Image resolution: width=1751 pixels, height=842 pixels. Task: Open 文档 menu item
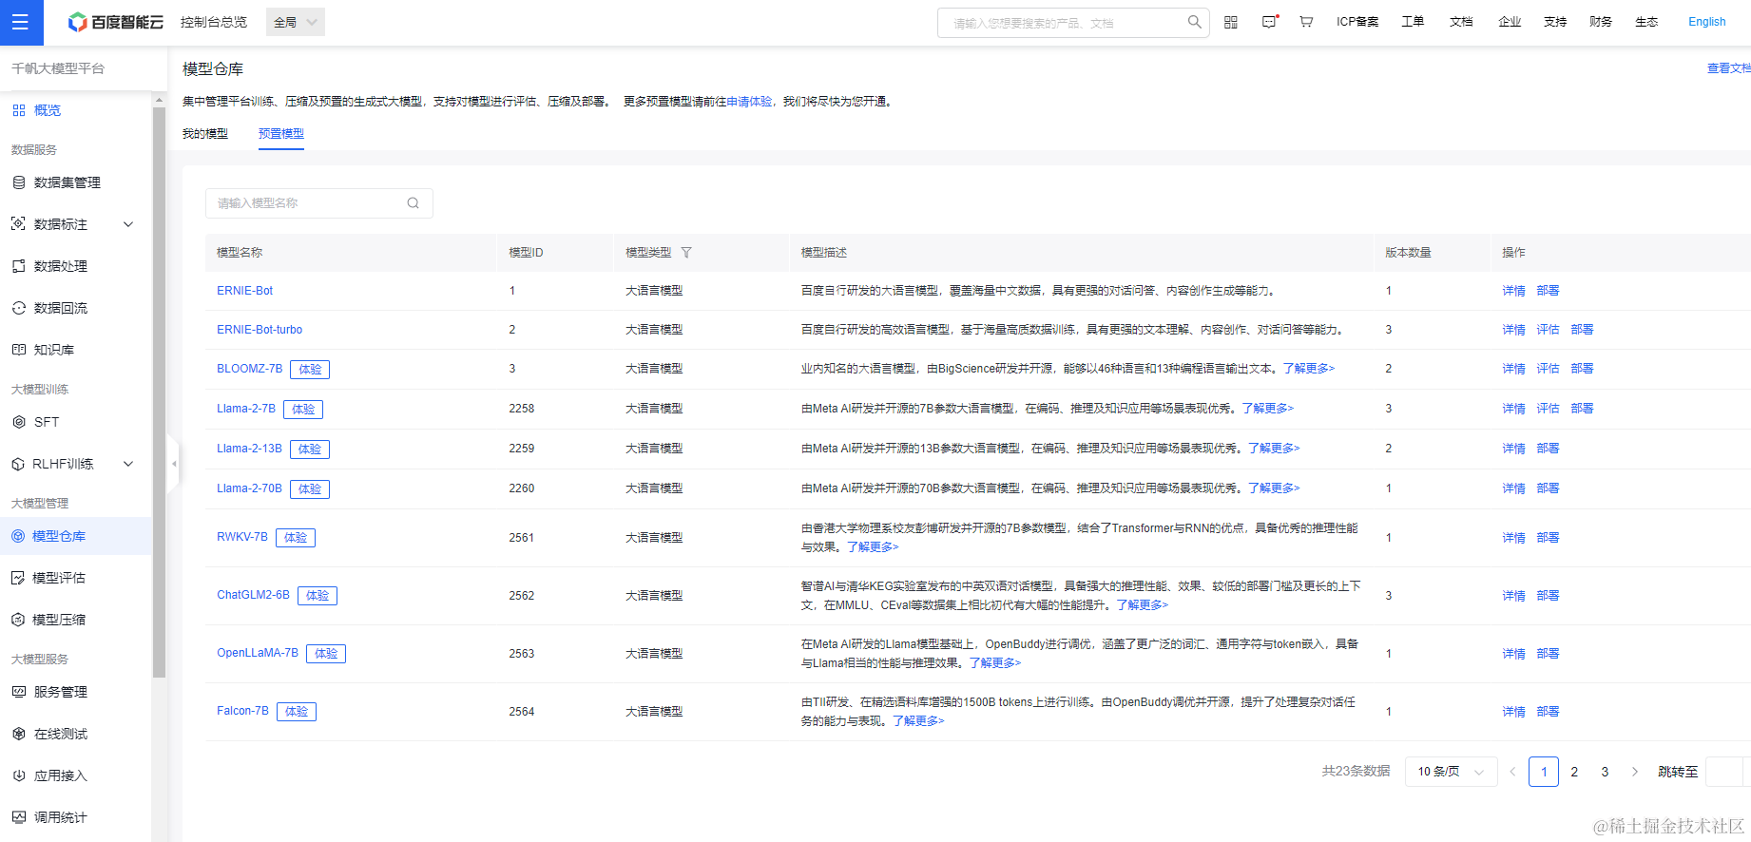(1461, 22)
